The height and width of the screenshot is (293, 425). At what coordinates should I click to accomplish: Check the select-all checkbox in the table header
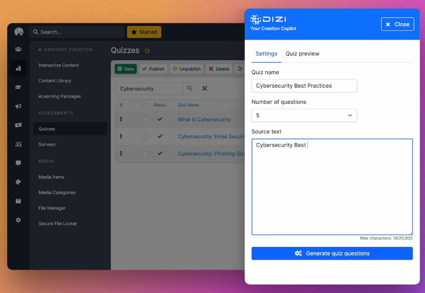point(146,105)
